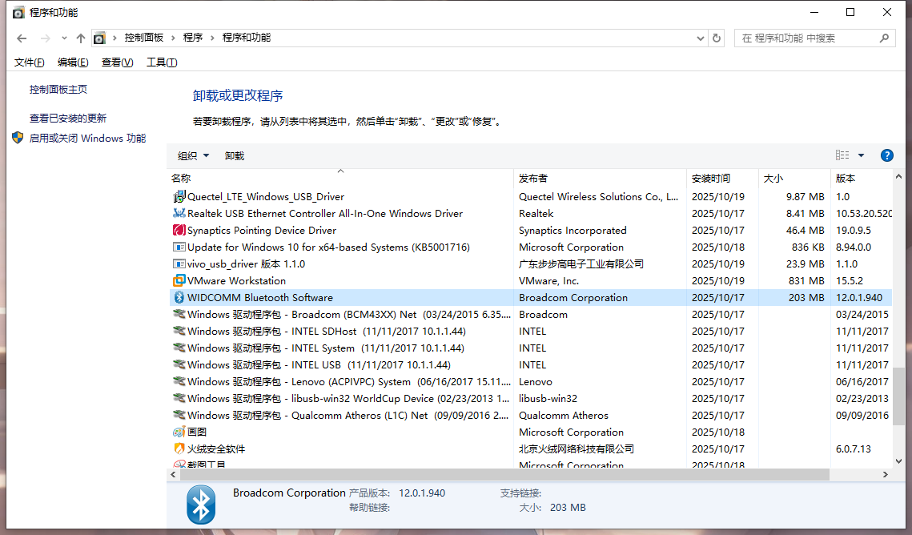The width and height of the screenshot is (912, 535).
Task: Open the 工具(T) menu
Action: (162, 62)
